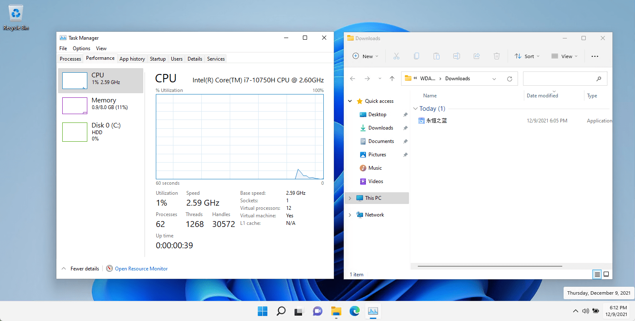Click the Share icon in Explorer toolbar
The height and width of the screenshot is (321, 635).
[x=476, y=56]
